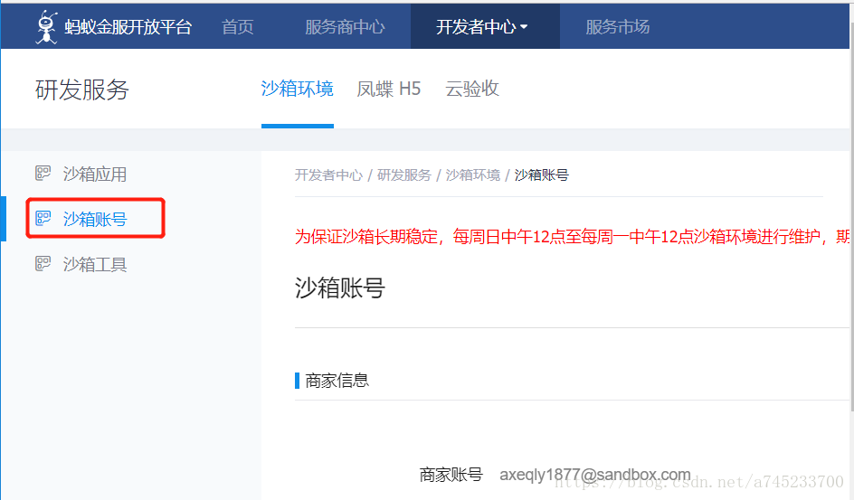Click the ant logo icon in header

point(46,26)
